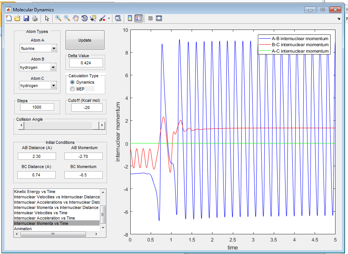Enable the Rotate 3D tool

[x=84, y=18]
